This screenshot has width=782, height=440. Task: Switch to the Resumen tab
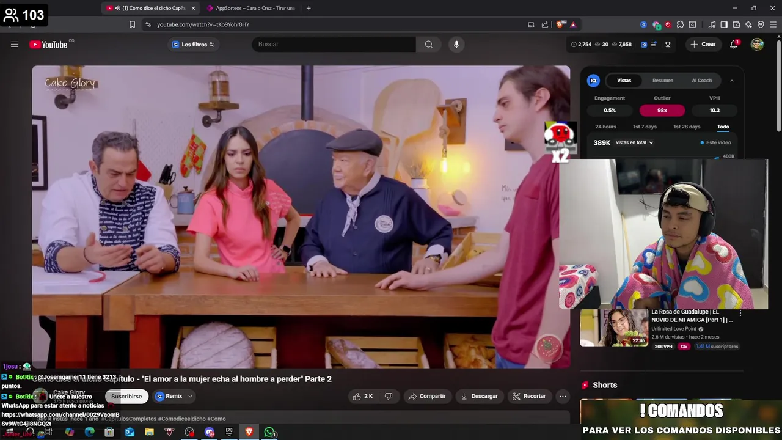[x=663, y=81]
